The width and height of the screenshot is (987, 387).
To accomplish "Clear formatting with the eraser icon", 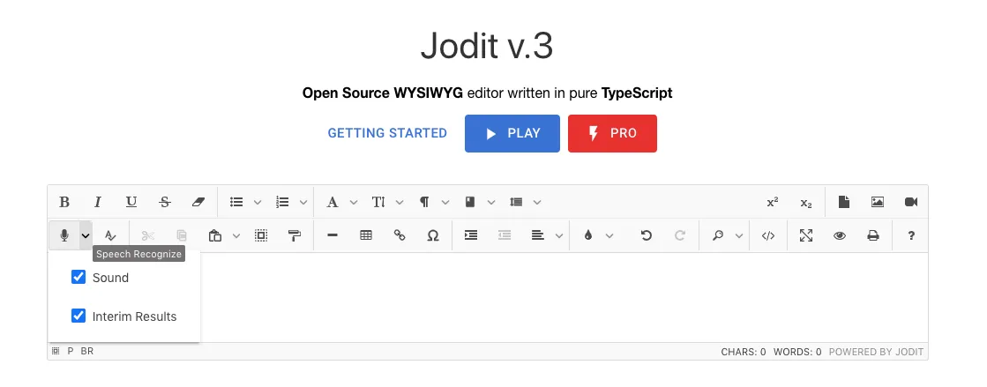I will [x=198, y=202].
